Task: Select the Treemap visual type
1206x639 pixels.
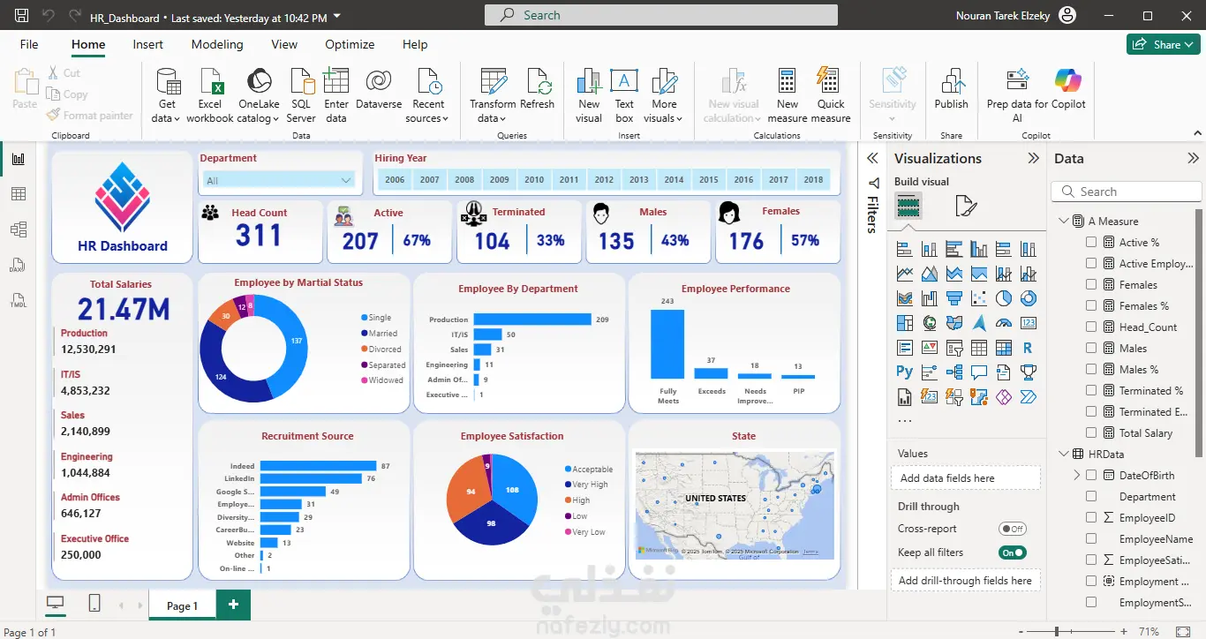Action: click(905, 323)
